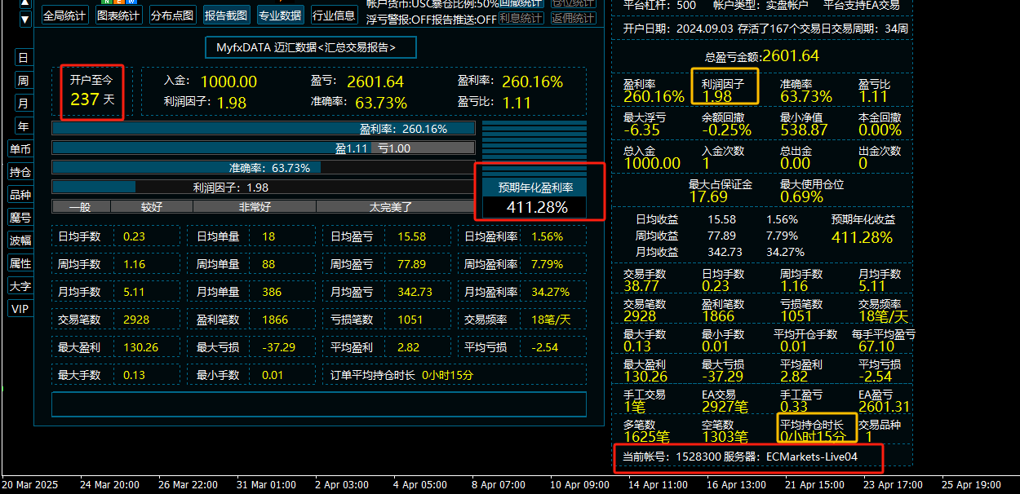Click the 交易频率 18笔/天 cell in report
Image resolution: width=1020 pixels, height=494 pixels.
click(522, 320)
